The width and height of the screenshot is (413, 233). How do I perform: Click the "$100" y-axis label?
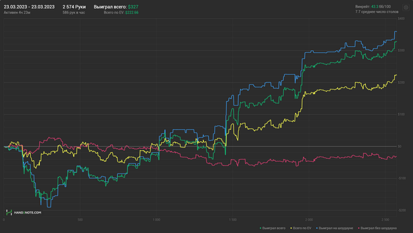coord(401,114)
